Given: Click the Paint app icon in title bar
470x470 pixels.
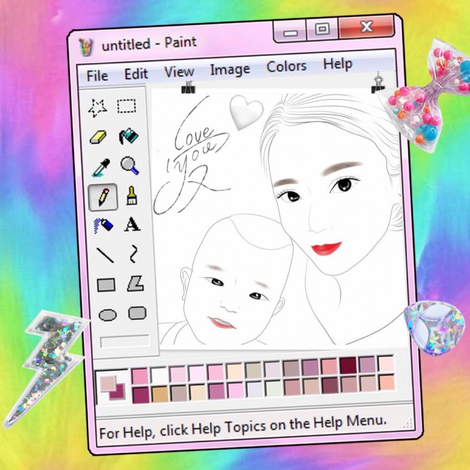Looking at the screenshot, I should [86, 47].
